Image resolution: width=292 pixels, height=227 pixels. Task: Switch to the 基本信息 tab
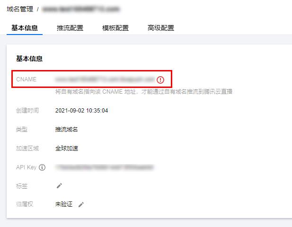coord(25,28)
